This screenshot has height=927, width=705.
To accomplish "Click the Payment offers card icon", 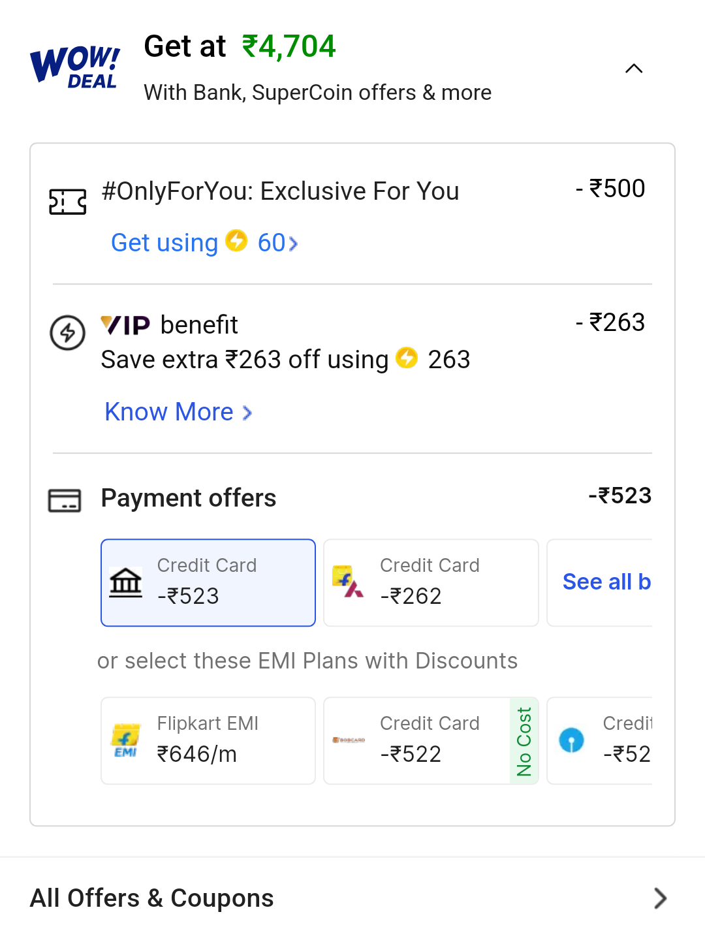I will (x=65, y=501).
